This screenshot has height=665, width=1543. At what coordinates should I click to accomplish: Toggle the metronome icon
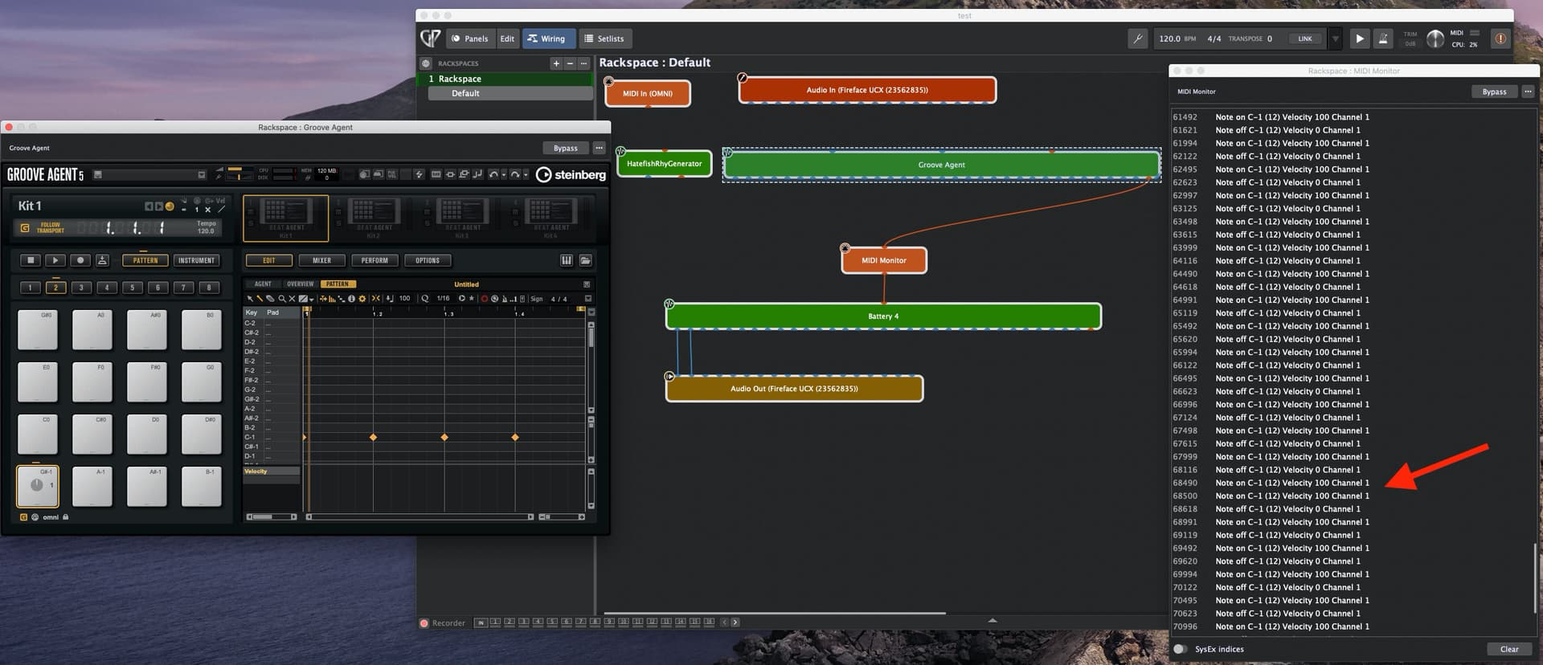1383,39
